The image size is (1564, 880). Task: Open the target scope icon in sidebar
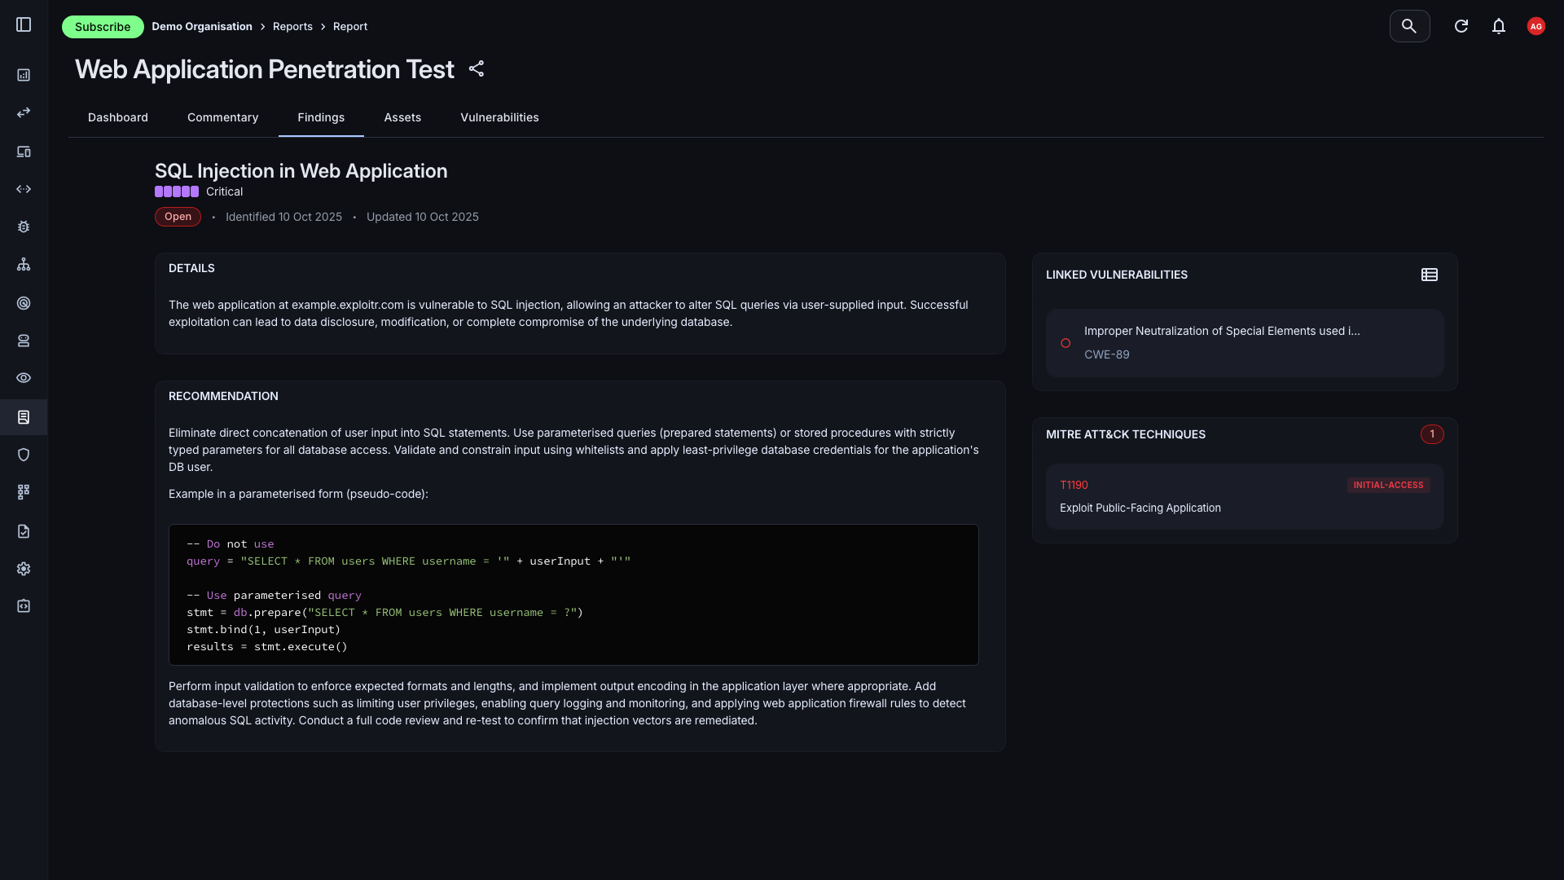click(24, 302)
